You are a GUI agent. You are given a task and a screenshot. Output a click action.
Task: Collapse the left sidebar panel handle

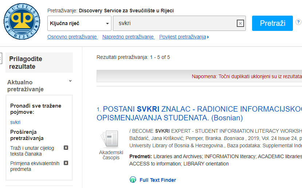pos(1,58)
